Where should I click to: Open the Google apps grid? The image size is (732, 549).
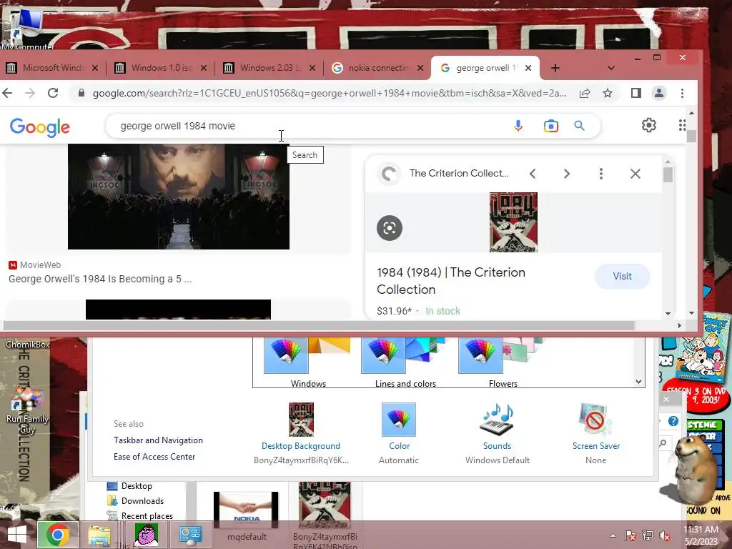pos(682,125)
